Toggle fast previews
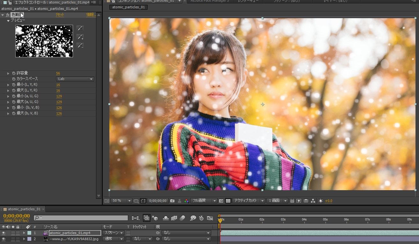 pyautogui.click(x=299, y=201)
